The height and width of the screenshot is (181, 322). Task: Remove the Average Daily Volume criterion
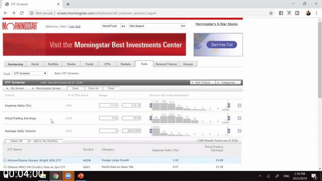tap(239, 131)
